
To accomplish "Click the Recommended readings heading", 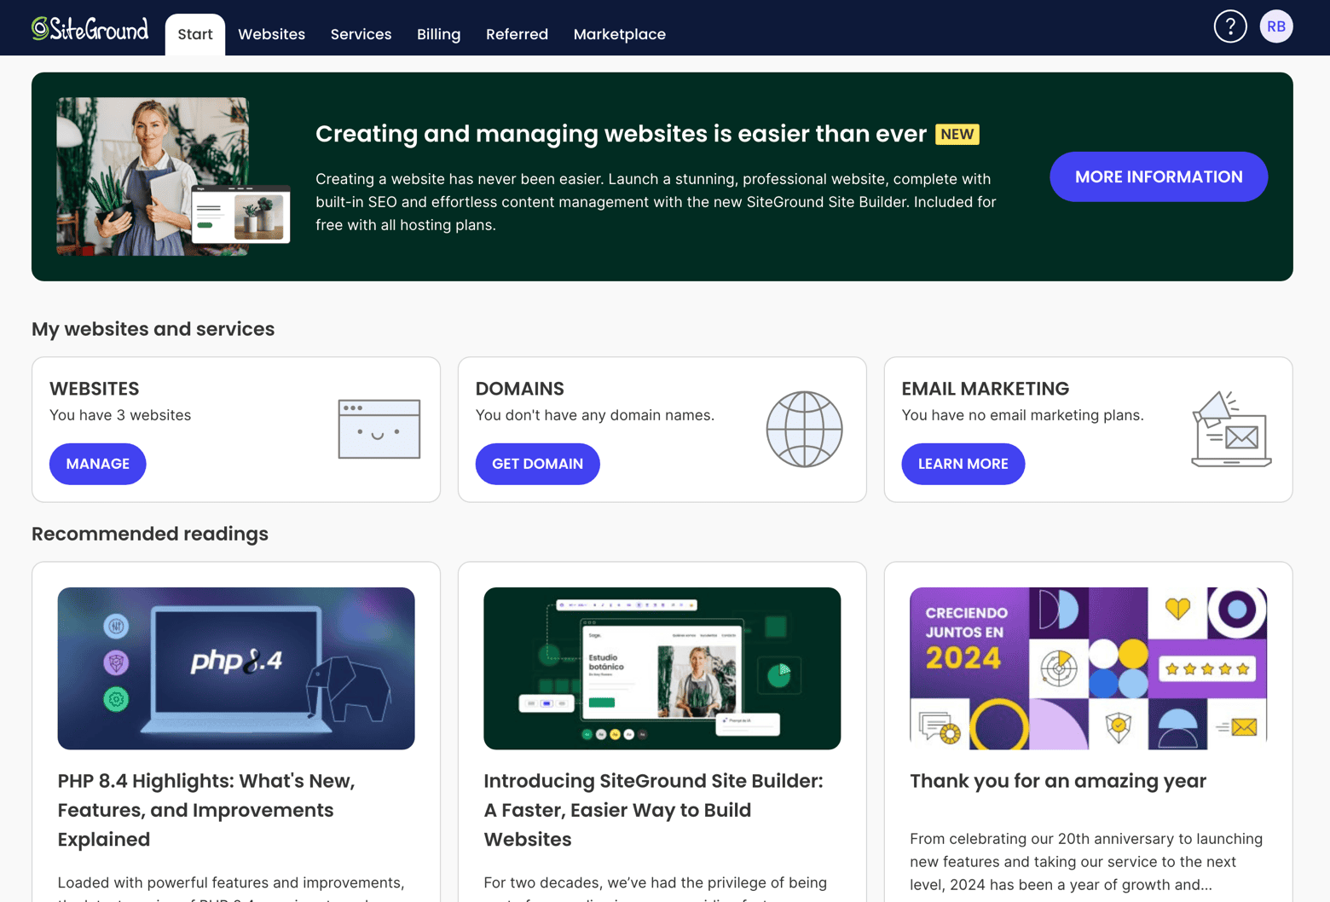I will pyautogui.click(x=150, y=534).
